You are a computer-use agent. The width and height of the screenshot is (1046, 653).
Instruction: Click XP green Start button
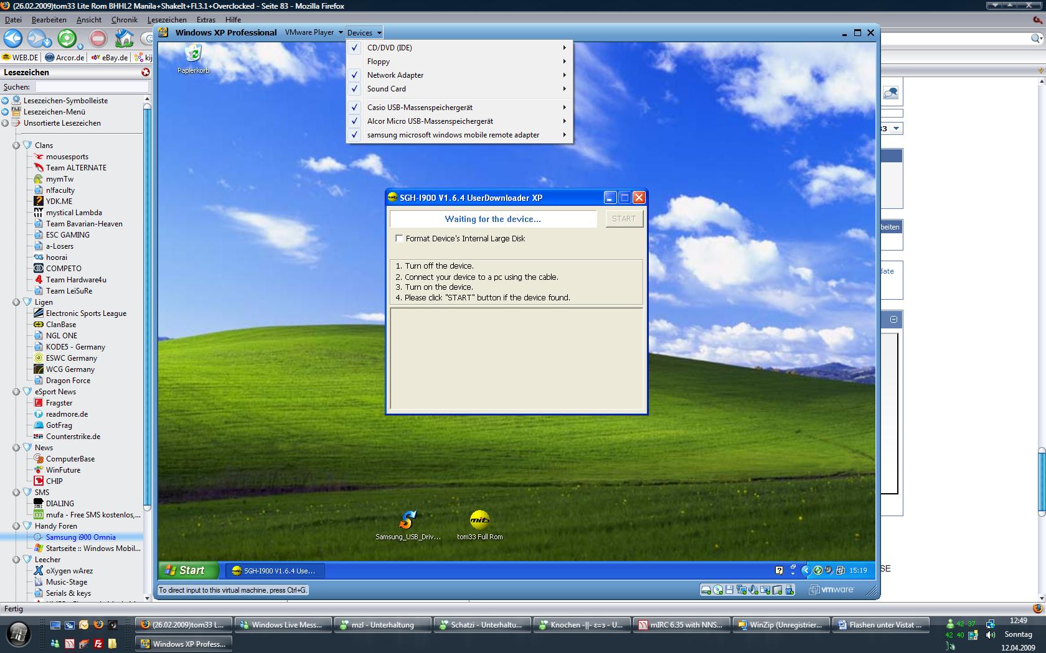189,570
